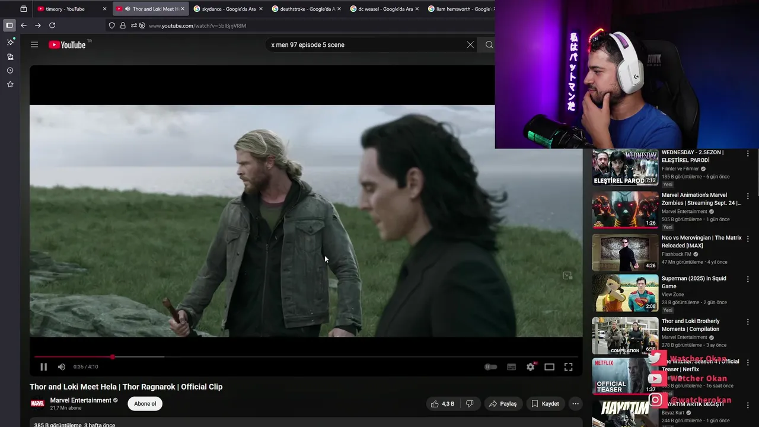Open options menu for Marvel Zombies video

[748, 196]
